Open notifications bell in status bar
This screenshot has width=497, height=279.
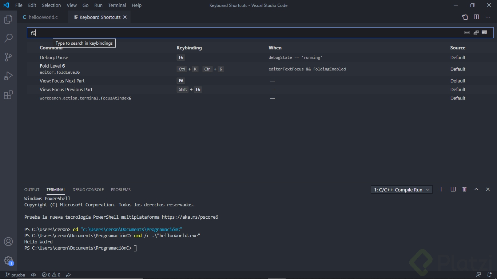(489, 275)
